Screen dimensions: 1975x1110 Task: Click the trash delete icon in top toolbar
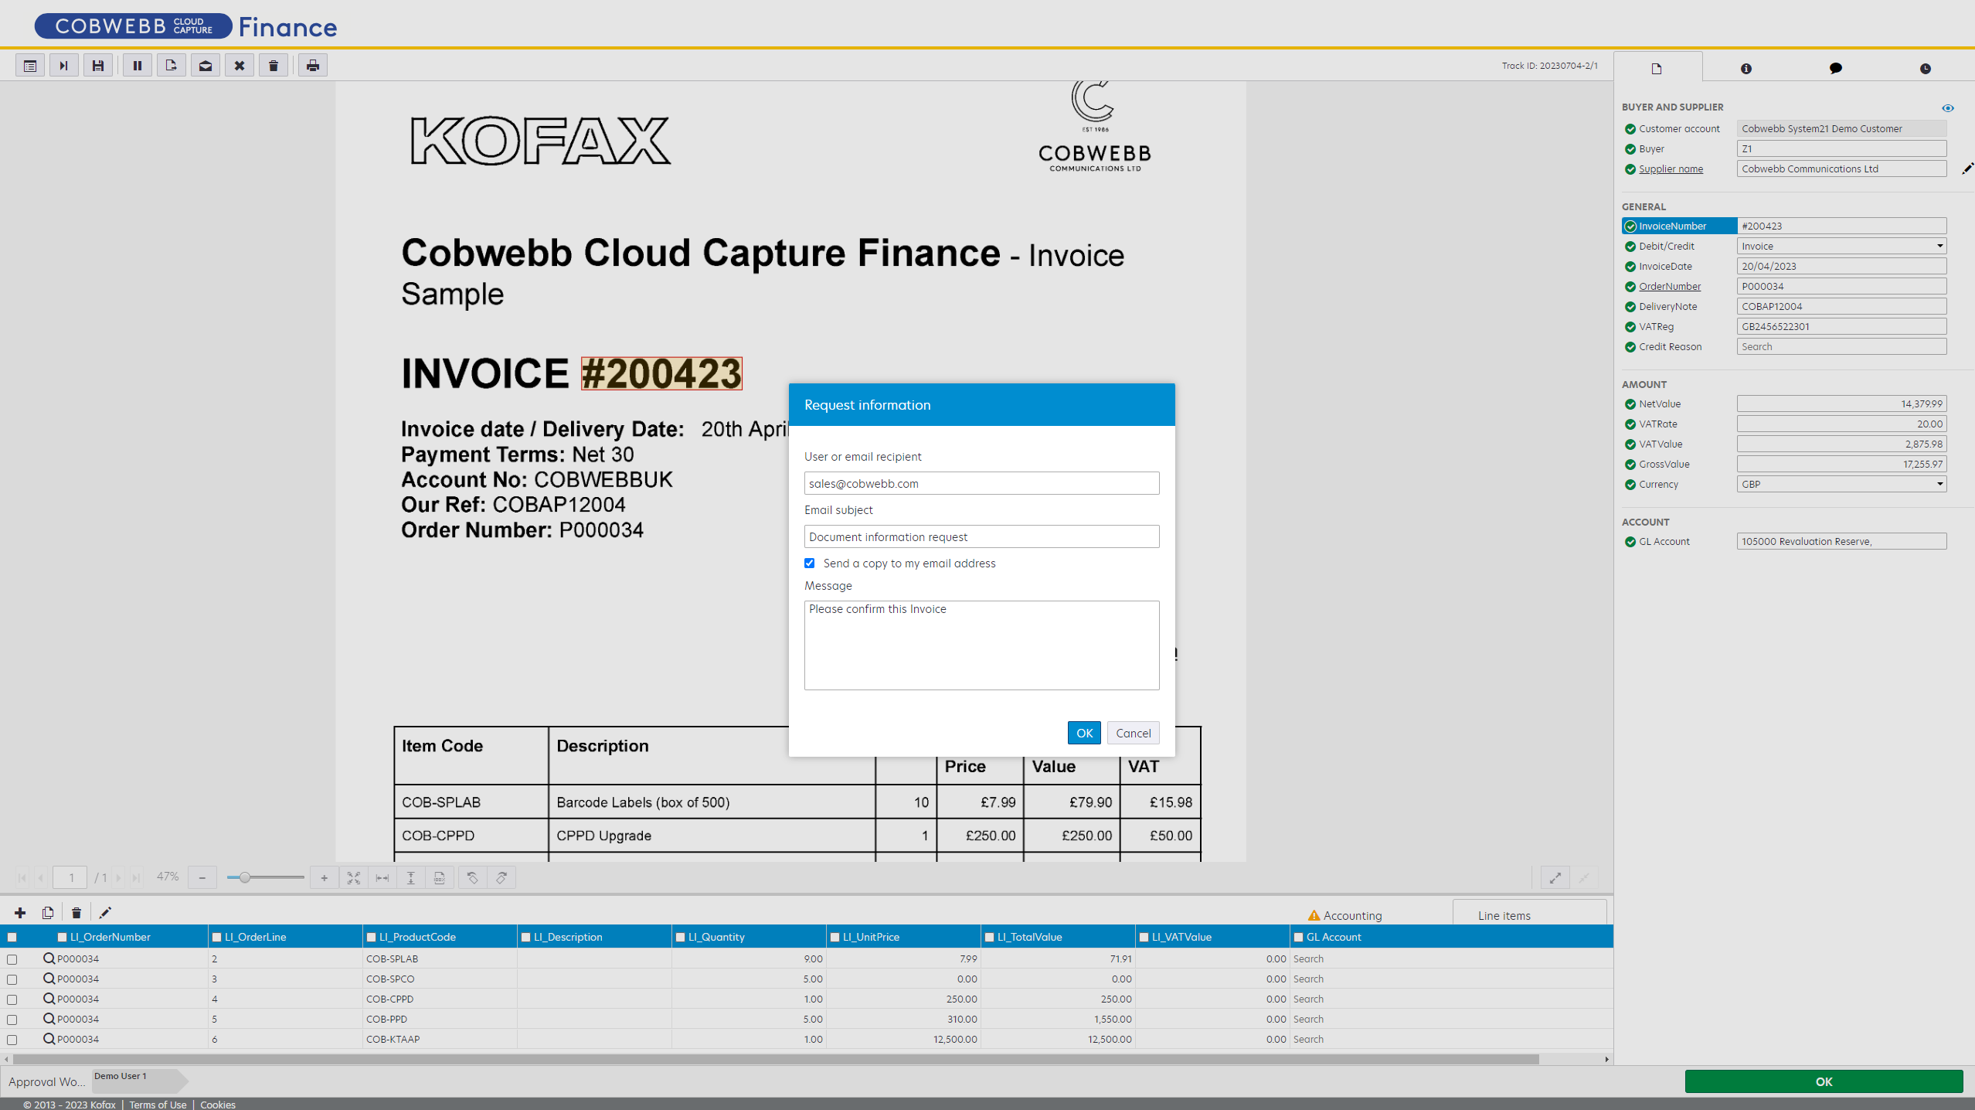coord(273,66)
